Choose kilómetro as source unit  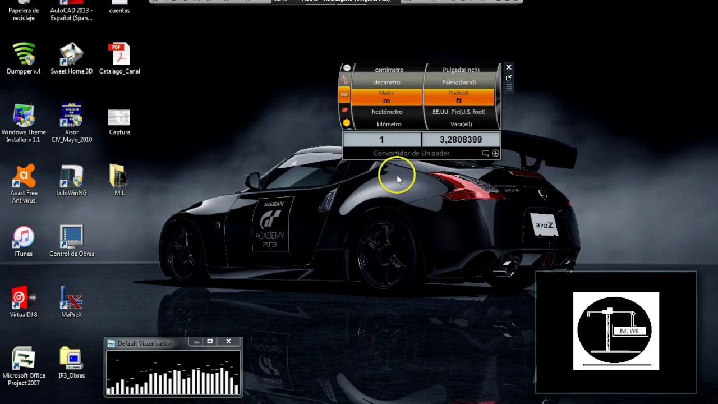(x=389, y=124)
